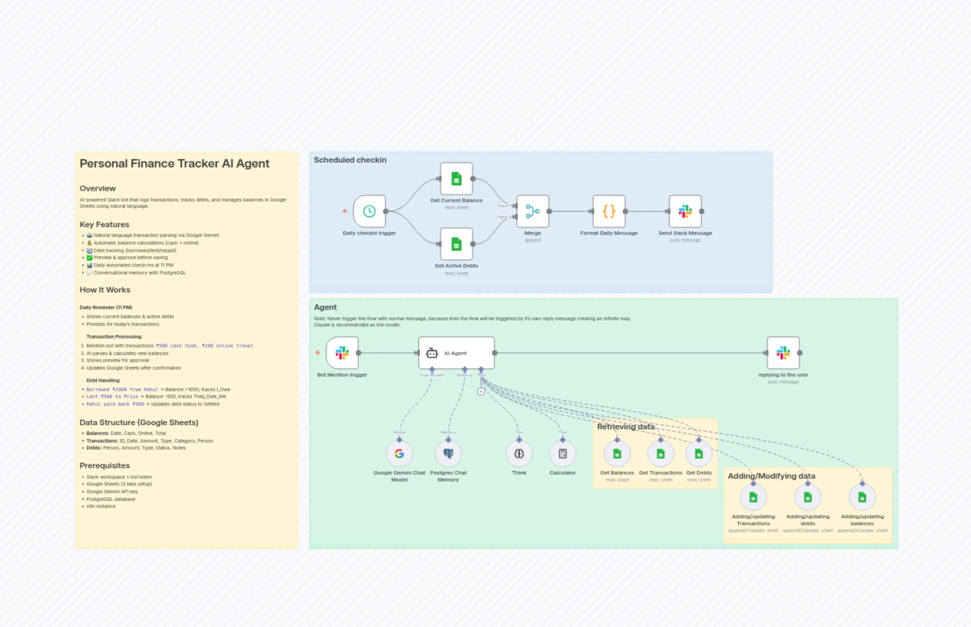Select the replying to the user node
Screen dimensions: 971x627
point(783,353)
